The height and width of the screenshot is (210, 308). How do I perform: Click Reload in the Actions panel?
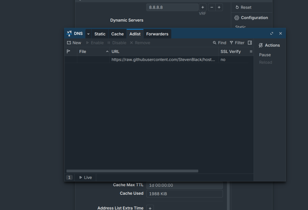tap(266, 62)
